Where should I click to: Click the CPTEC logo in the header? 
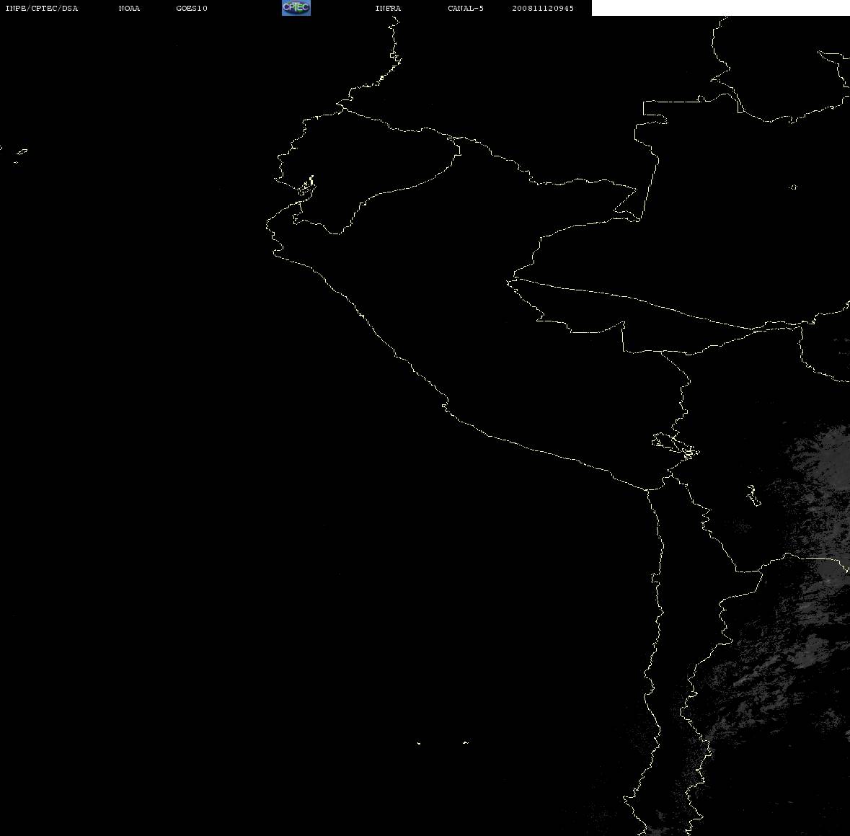coord(296,8)
